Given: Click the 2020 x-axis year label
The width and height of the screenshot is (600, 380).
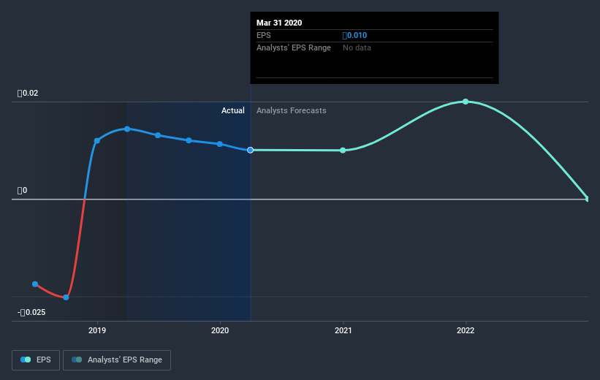Looking at the screenshot, I should (x=220, y=330).
